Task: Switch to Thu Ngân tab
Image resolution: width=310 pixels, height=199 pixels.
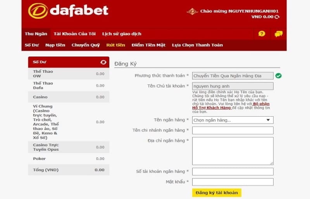Action: point(36,34)
